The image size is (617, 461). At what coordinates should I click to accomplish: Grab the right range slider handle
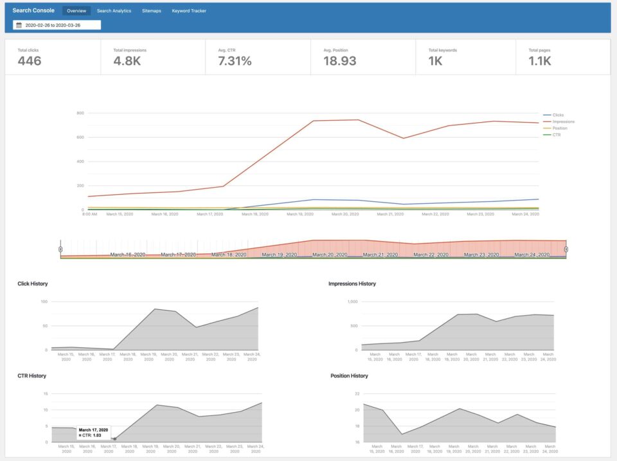click(566, 249)
